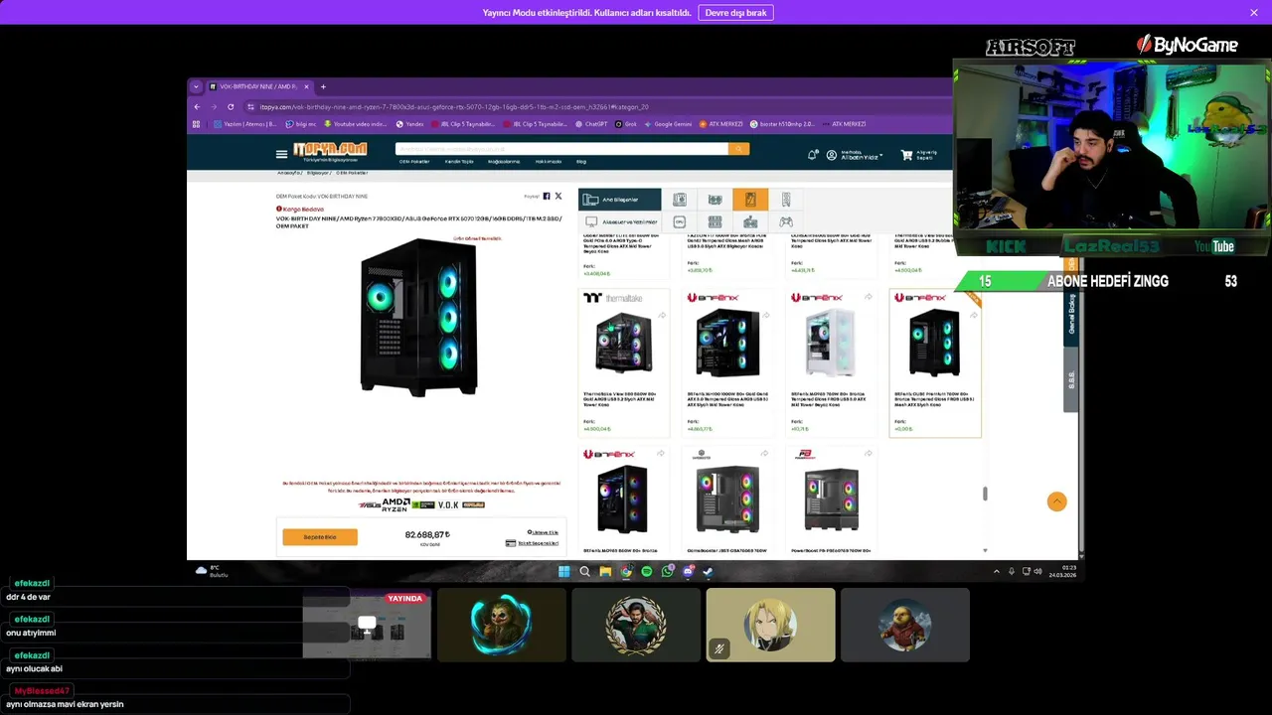Open the OEM Paketler menu item

tap(414, 161)
